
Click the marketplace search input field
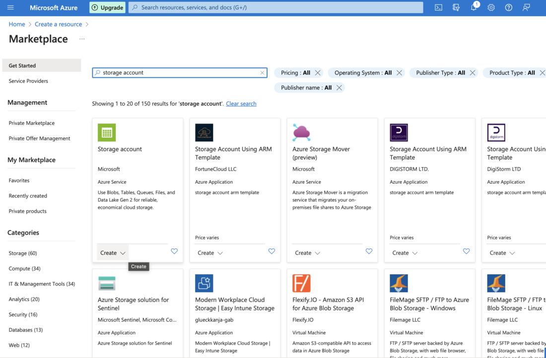179,73
